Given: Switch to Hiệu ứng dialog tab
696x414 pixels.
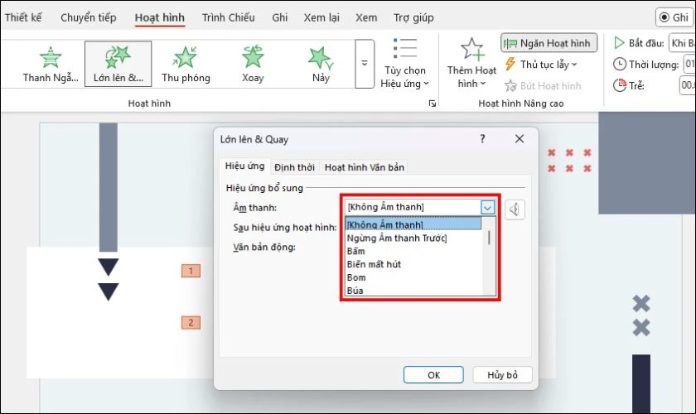Looking at the screenshot, I should pos(244,166).
